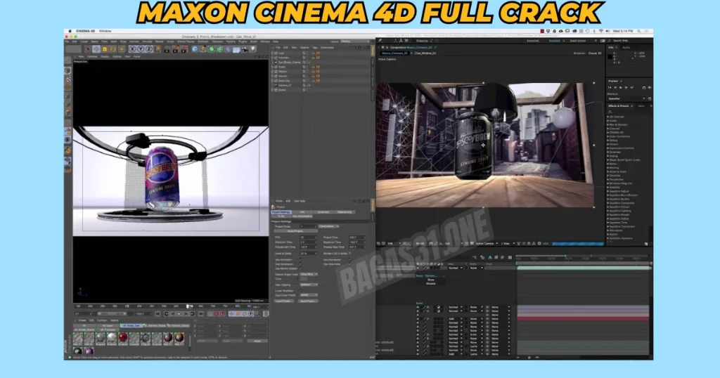
Task: Toggle the Use Motion System checkbox
Action: (x=301, y=268)
